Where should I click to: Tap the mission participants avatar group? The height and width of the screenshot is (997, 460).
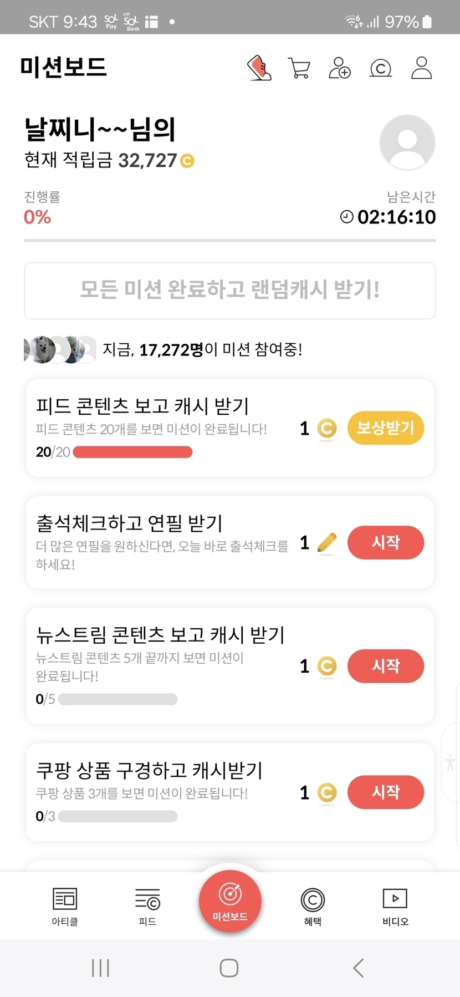(x=60, y=350)
